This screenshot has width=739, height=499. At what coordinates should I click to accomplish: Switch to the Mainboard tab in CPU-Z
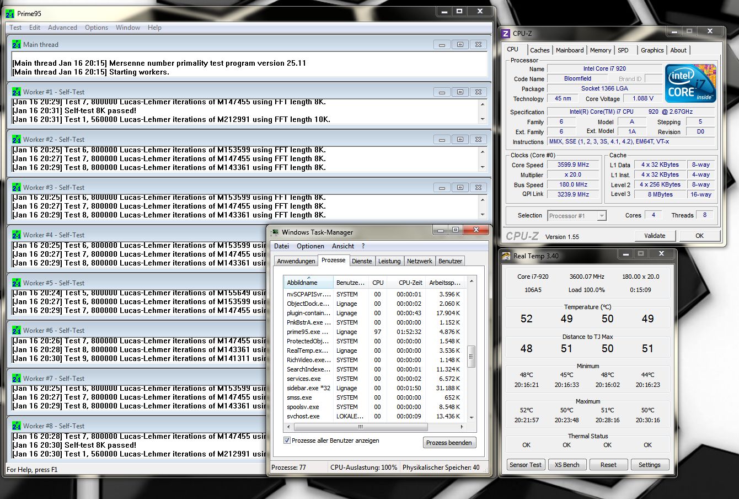(570, 50)
